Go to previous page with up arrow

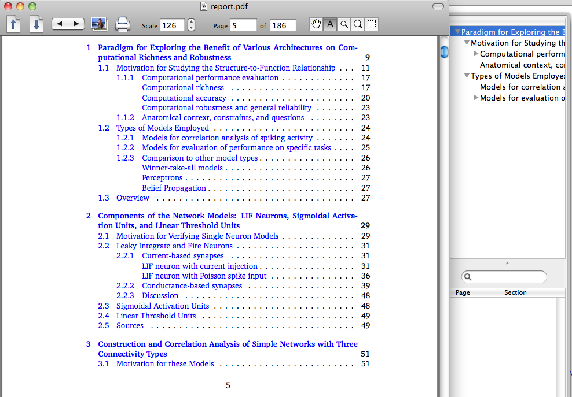tap(13, 24)
